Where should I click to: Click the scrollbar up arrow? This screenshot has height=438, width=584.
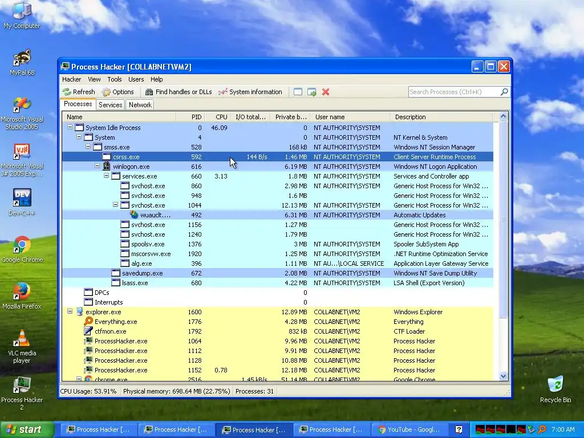(x=503, y=116)
